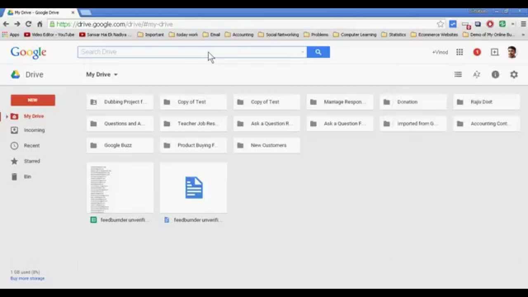Image resolution: width=528 pixels, height=297 pixels.
Task: Click the Google logo
Action: pyautogui.click(x=28, y=52)
